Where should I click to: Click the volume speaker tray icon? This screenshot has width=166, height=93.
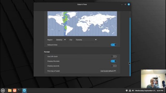(133, 91)
